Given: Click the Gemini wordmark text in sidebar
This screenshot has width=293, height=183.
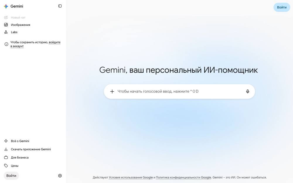Looking at the screenshot, I should tap(17, 6).
